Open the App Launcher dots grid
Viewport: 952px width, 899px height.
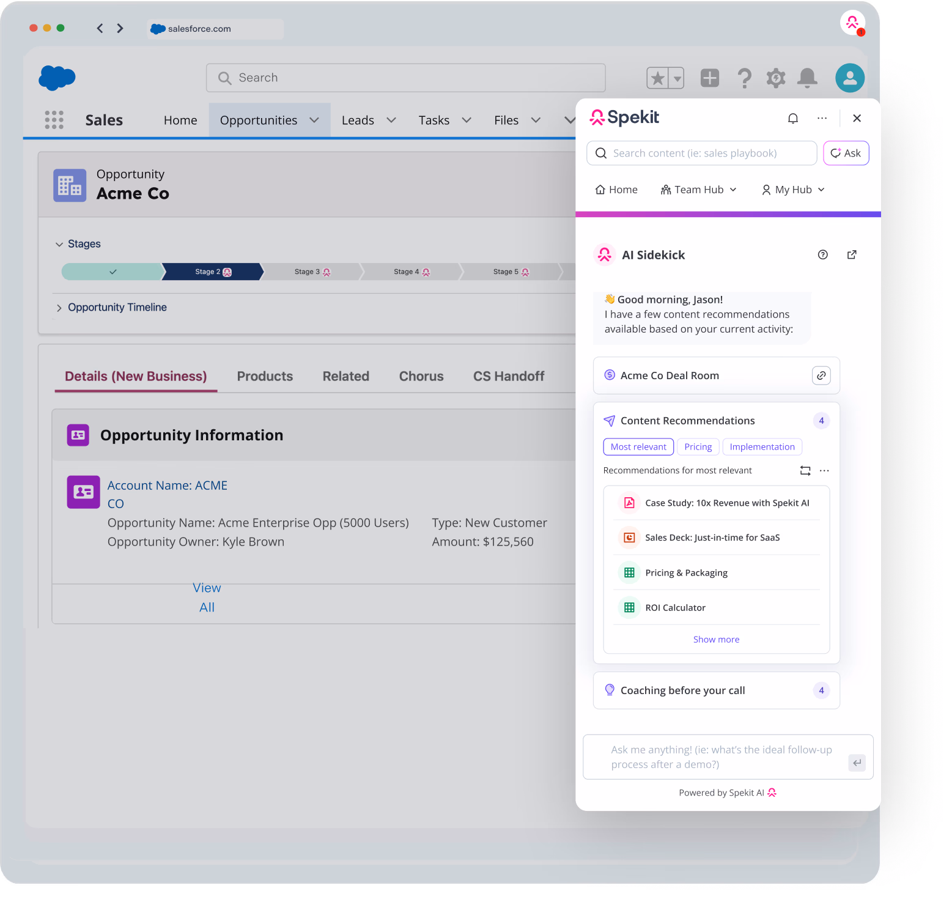point(54,120)
